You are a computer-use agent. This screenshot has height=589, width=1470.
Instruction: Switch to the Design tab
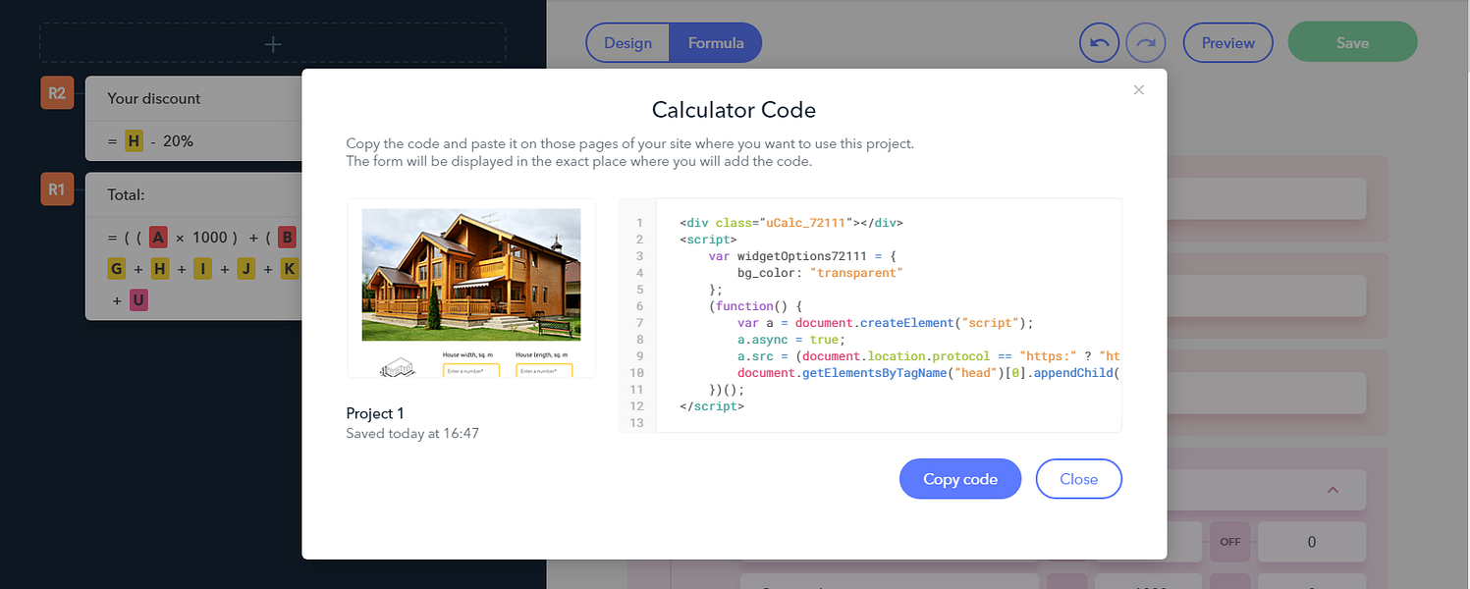[x=627, y=43]
